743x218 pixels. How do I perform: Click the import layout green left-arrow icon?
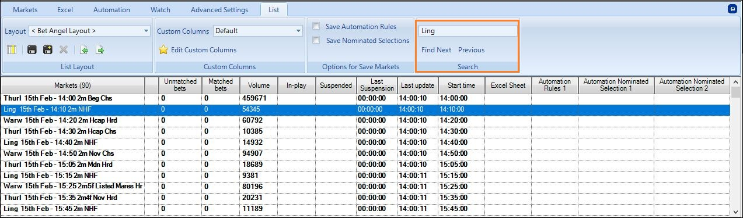[x=84, y=50]
